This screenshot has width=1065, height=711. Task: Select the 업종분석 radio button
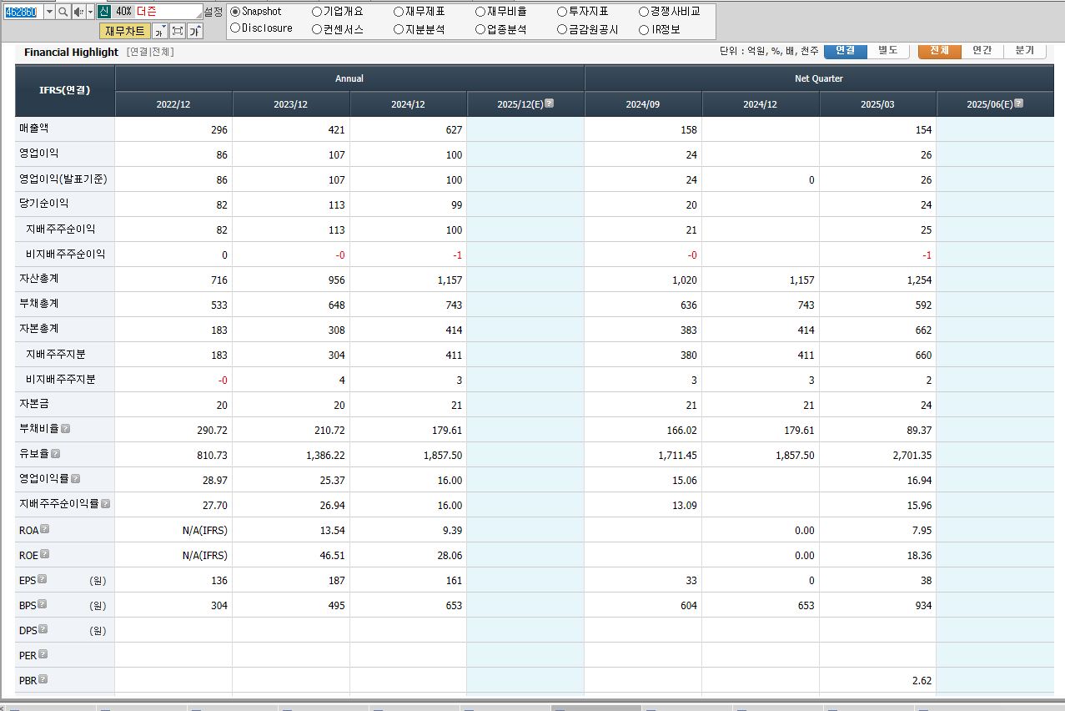coord(480,29)
